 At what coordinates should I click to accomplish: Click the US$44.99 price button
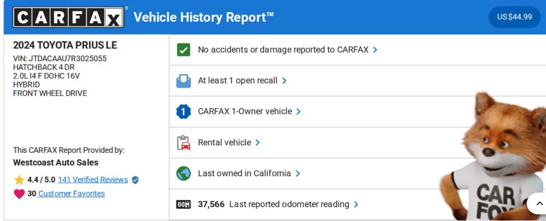point(515,17)
